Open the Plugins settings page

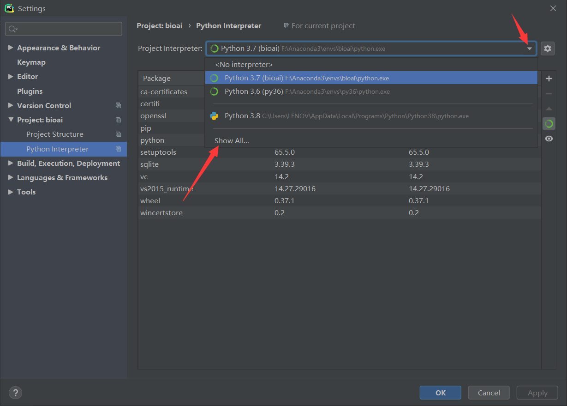tap(30, 91)
